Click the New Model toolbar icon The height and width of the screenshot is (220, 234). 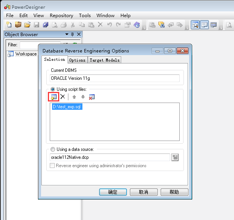point(9,25)
